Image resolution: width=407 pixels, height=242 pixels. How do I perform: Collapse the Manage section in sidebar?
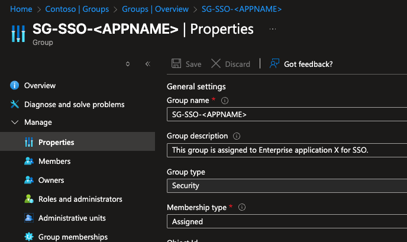click(15, 122)
